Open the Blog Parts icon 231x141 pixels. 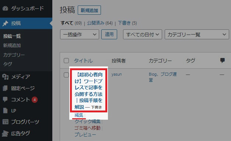(x=6, y=122)
